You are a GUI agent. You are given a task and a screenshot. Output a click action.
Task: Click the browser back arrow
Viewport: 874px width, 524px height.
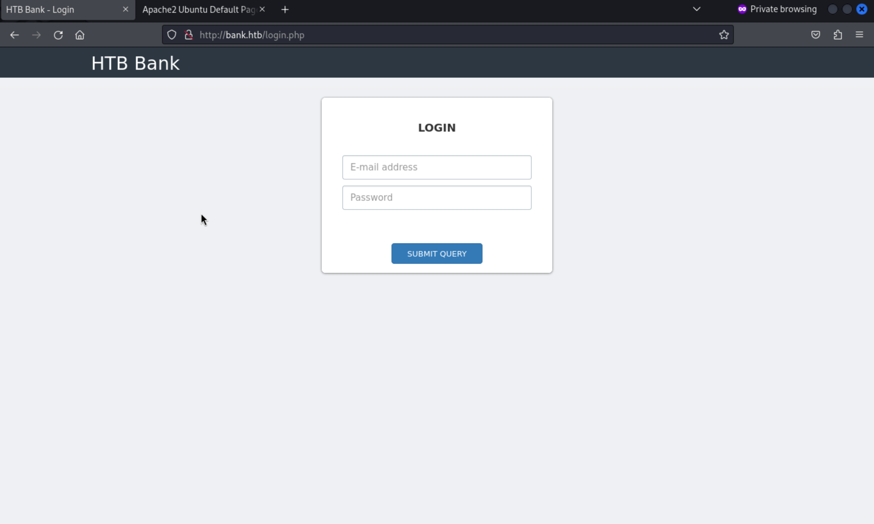coord(15,35)
